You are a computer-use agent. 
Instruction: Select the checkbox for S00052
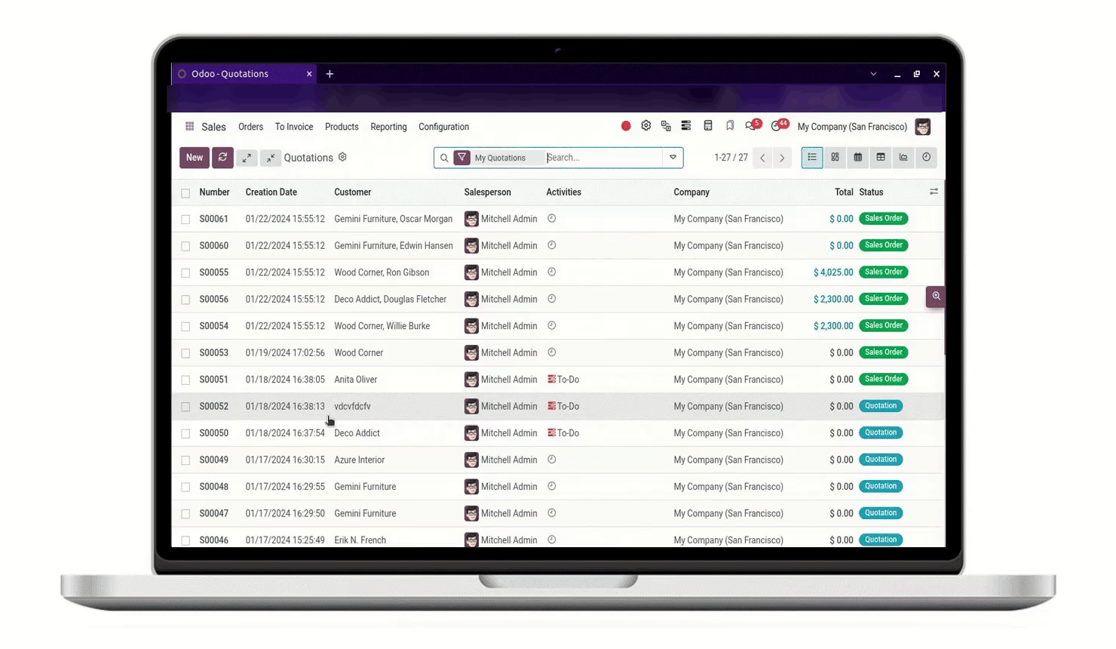coord(185,407)
